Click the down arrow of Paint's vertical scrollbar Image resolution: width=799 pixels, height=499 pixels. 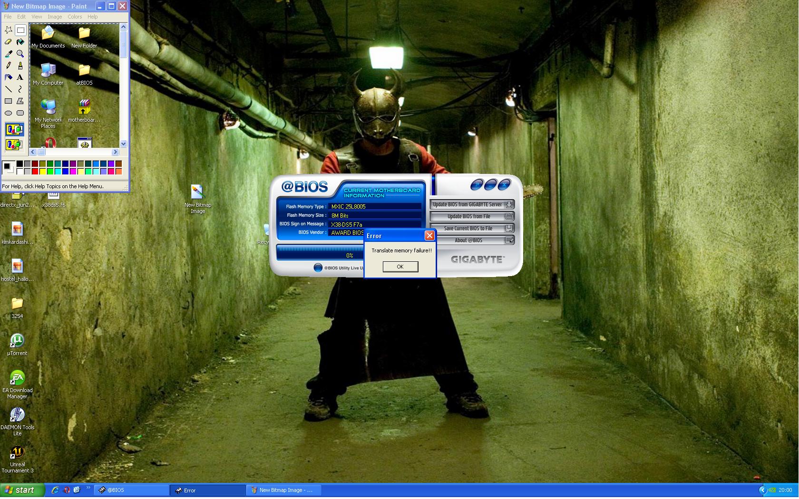124,144
